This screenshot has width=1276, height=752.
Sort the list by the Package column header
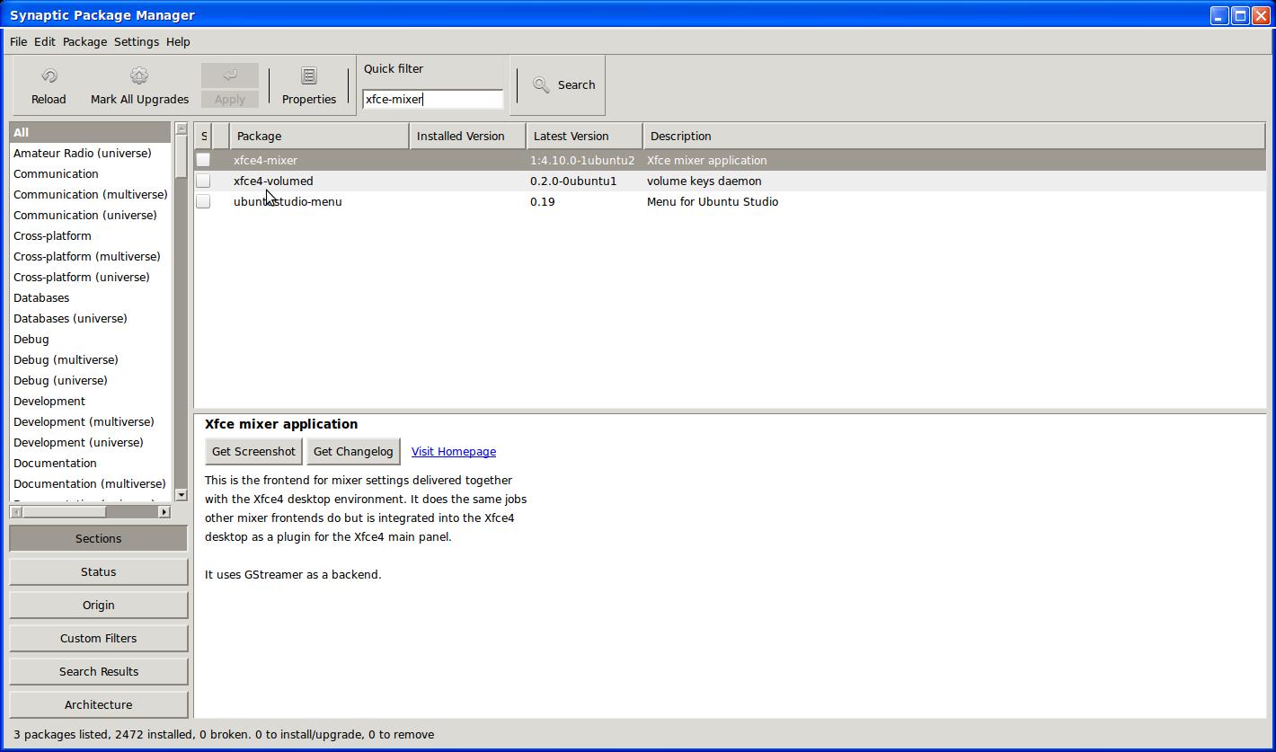[319, 137]
